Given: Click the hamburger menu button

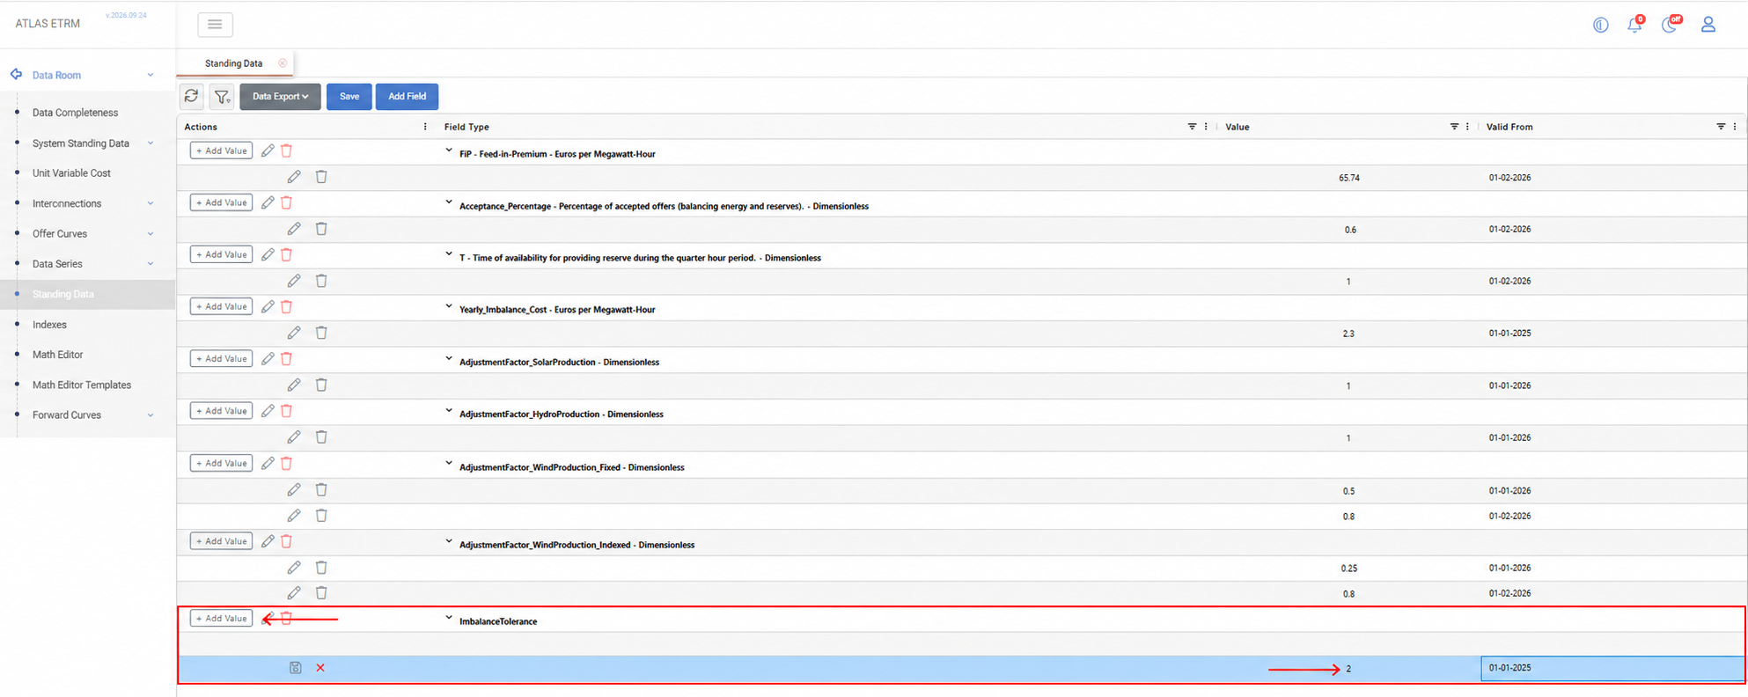Looking at the screenshot, I should pyautogui.click(x=215, y=25).
